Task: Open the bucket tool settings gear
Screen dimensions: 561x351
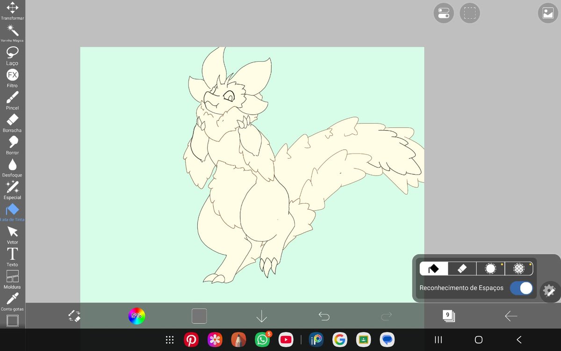Action: coord(548,291)
